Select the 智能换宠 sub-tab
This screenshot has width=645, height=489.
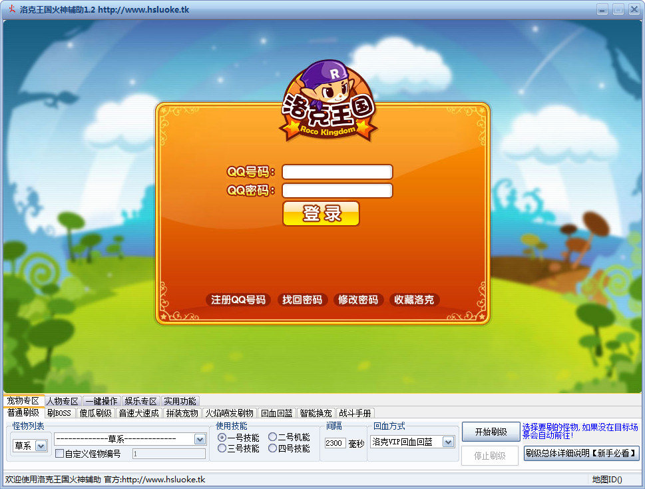point(316,413)
